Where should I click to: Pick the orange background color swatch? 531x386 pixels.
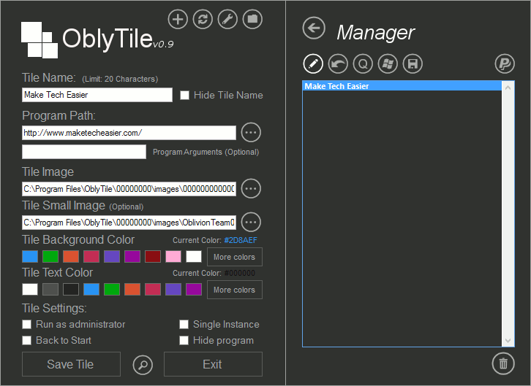pyautogui.click(x=71, y=257)
